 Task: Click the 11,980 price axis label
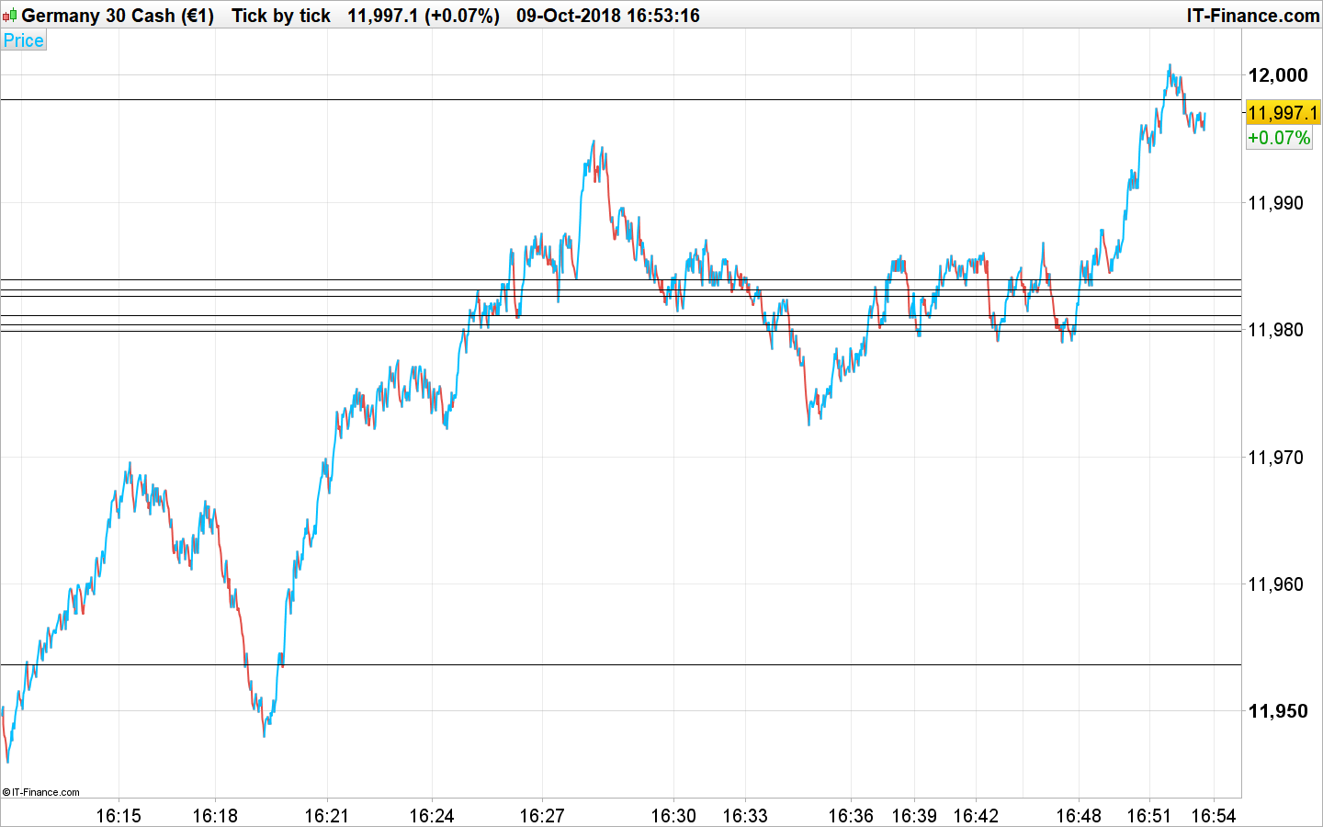(x=1275, y=330)
